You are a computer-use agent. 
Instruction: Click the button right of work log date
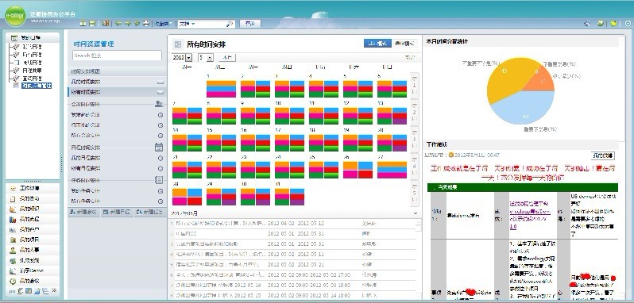coord(603,155)
